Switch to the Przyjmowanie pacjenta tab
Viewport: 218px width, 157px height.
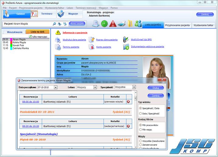point(177,25)
